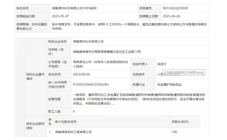Click shareholder 湖南湘泽安防工程有限公司
Image resolution: width=227 pixels, height=140 pixels.
pyautogui.click(x=74, y=132)
